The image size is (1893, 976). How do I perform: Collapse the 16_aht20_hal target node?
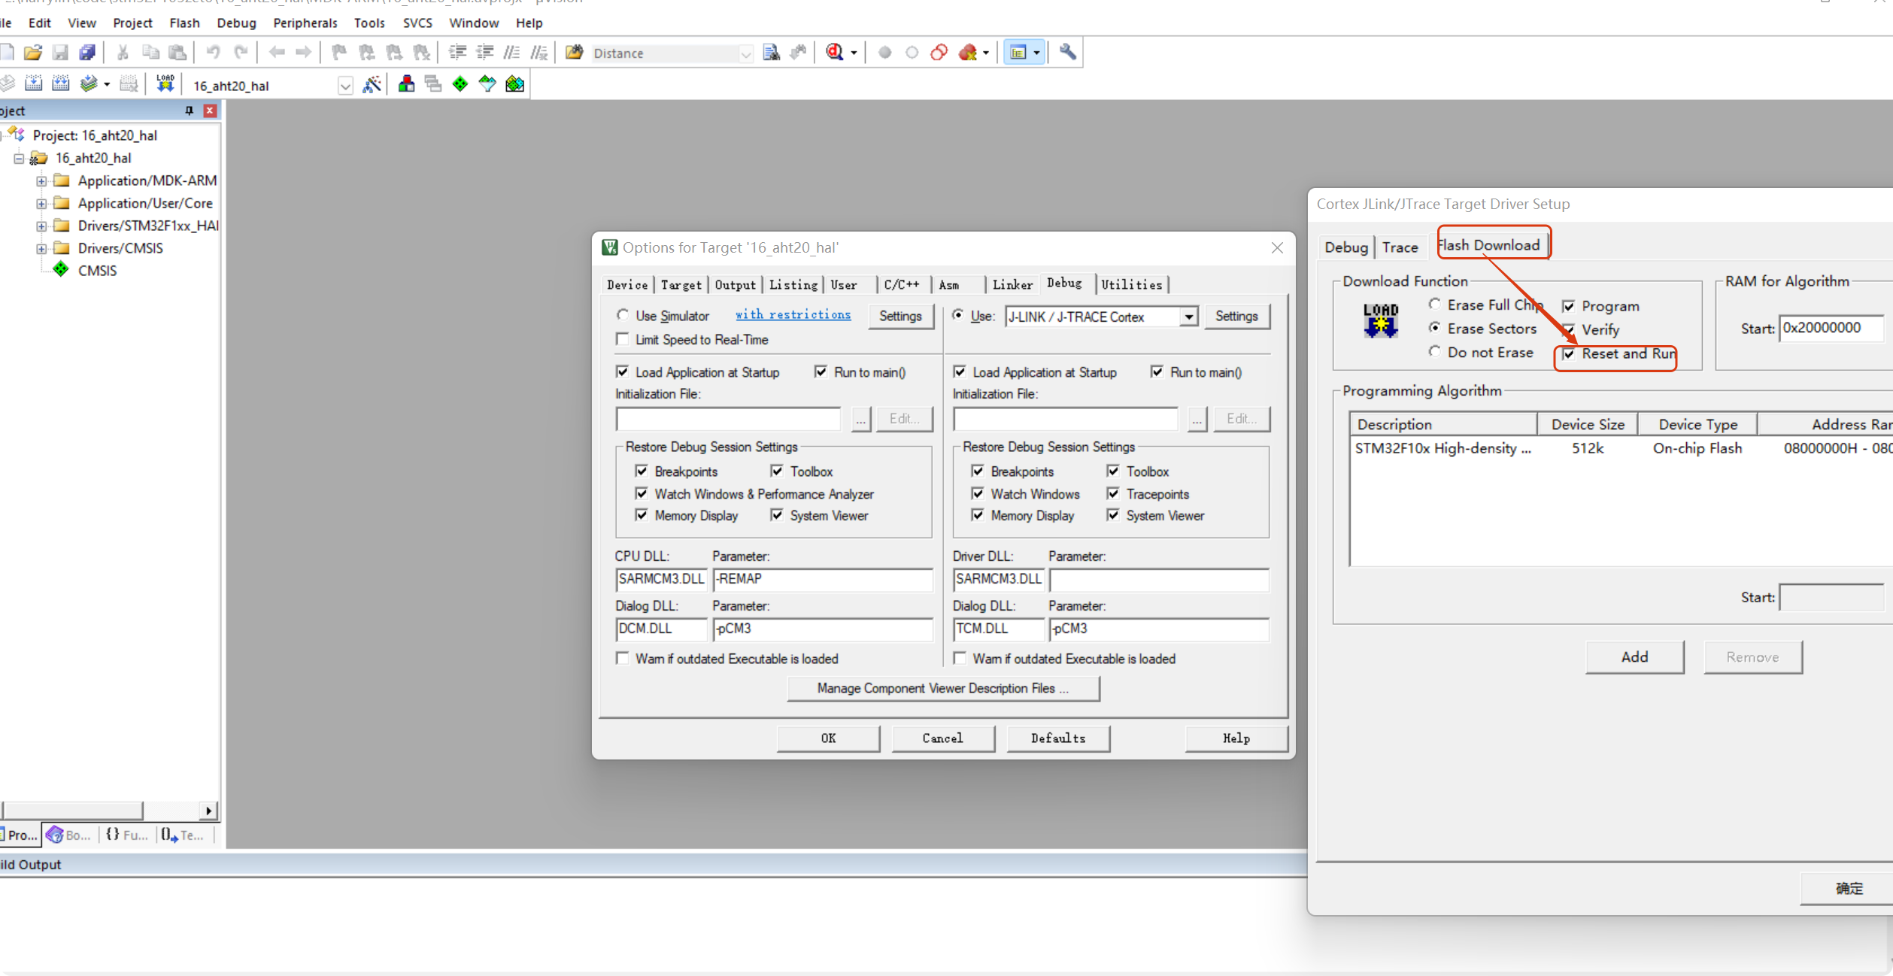click(x=19, y=158)
